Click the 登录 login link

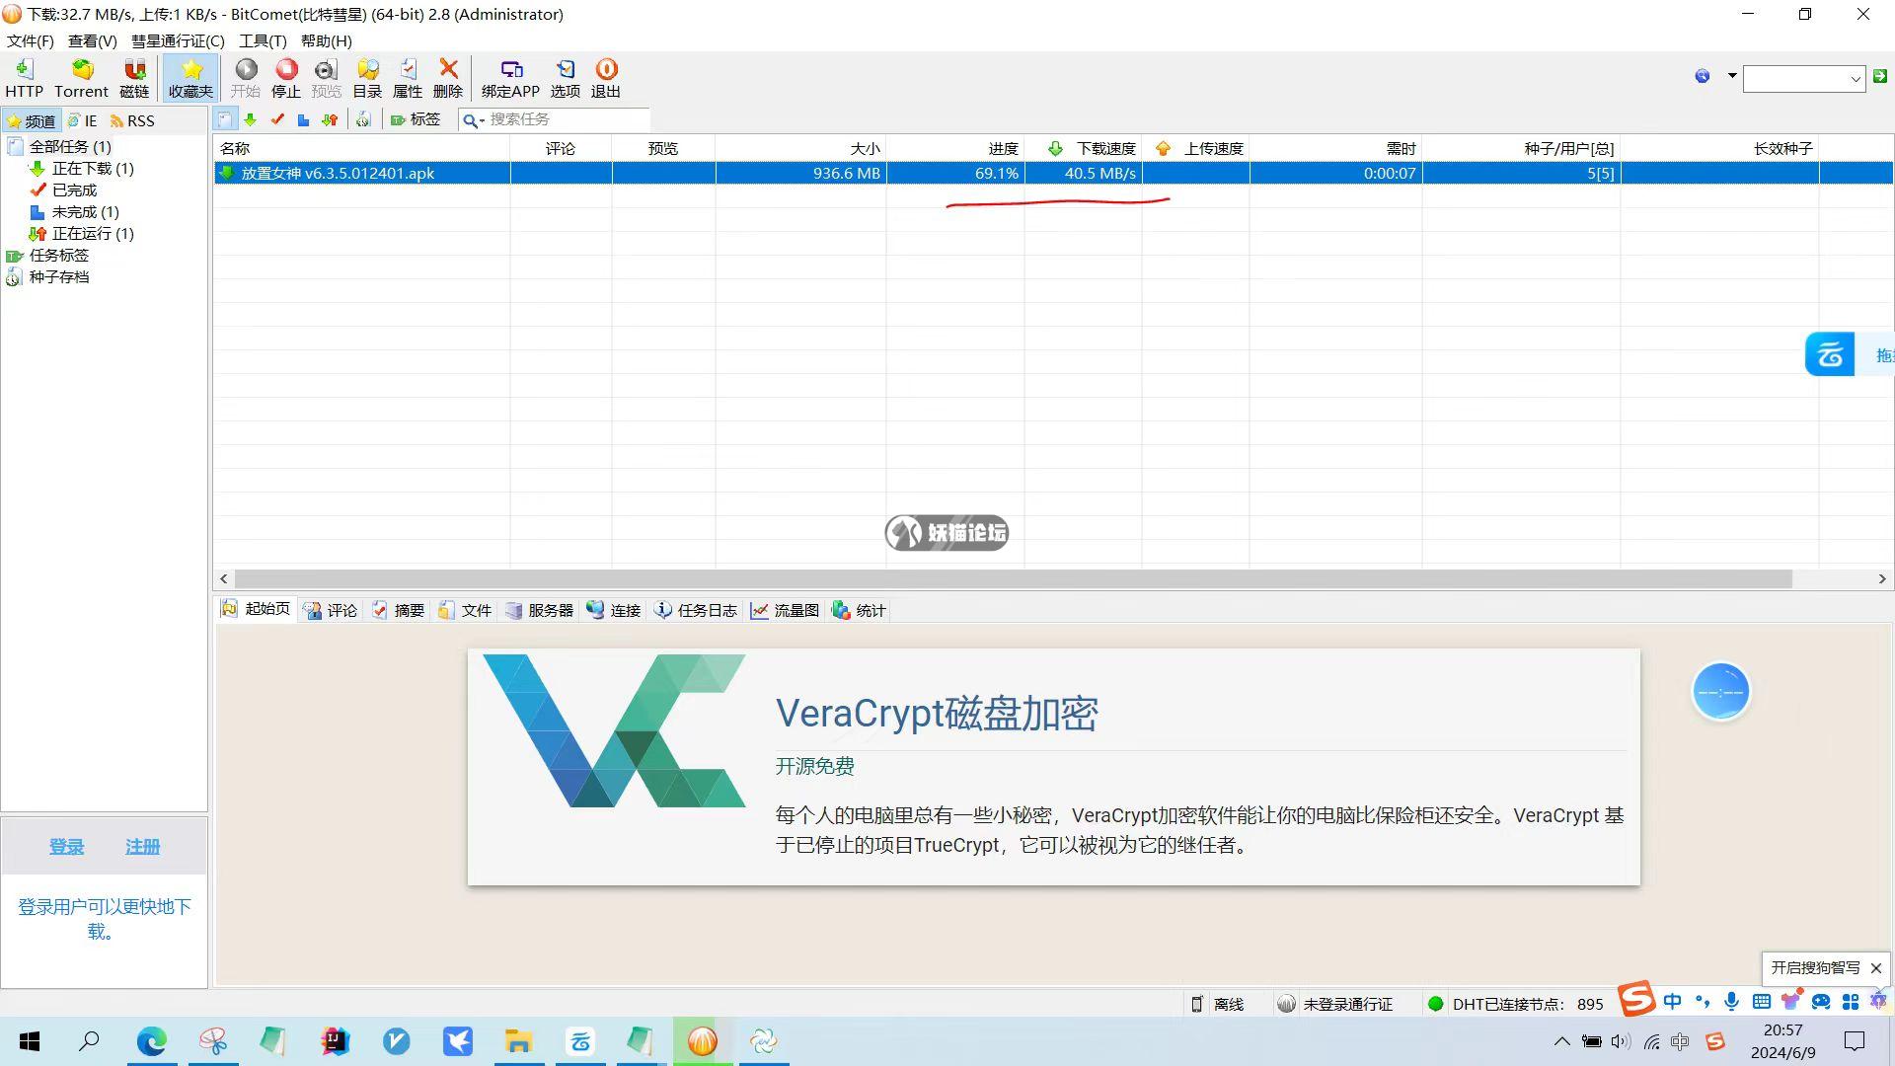[x=66, y=847]
